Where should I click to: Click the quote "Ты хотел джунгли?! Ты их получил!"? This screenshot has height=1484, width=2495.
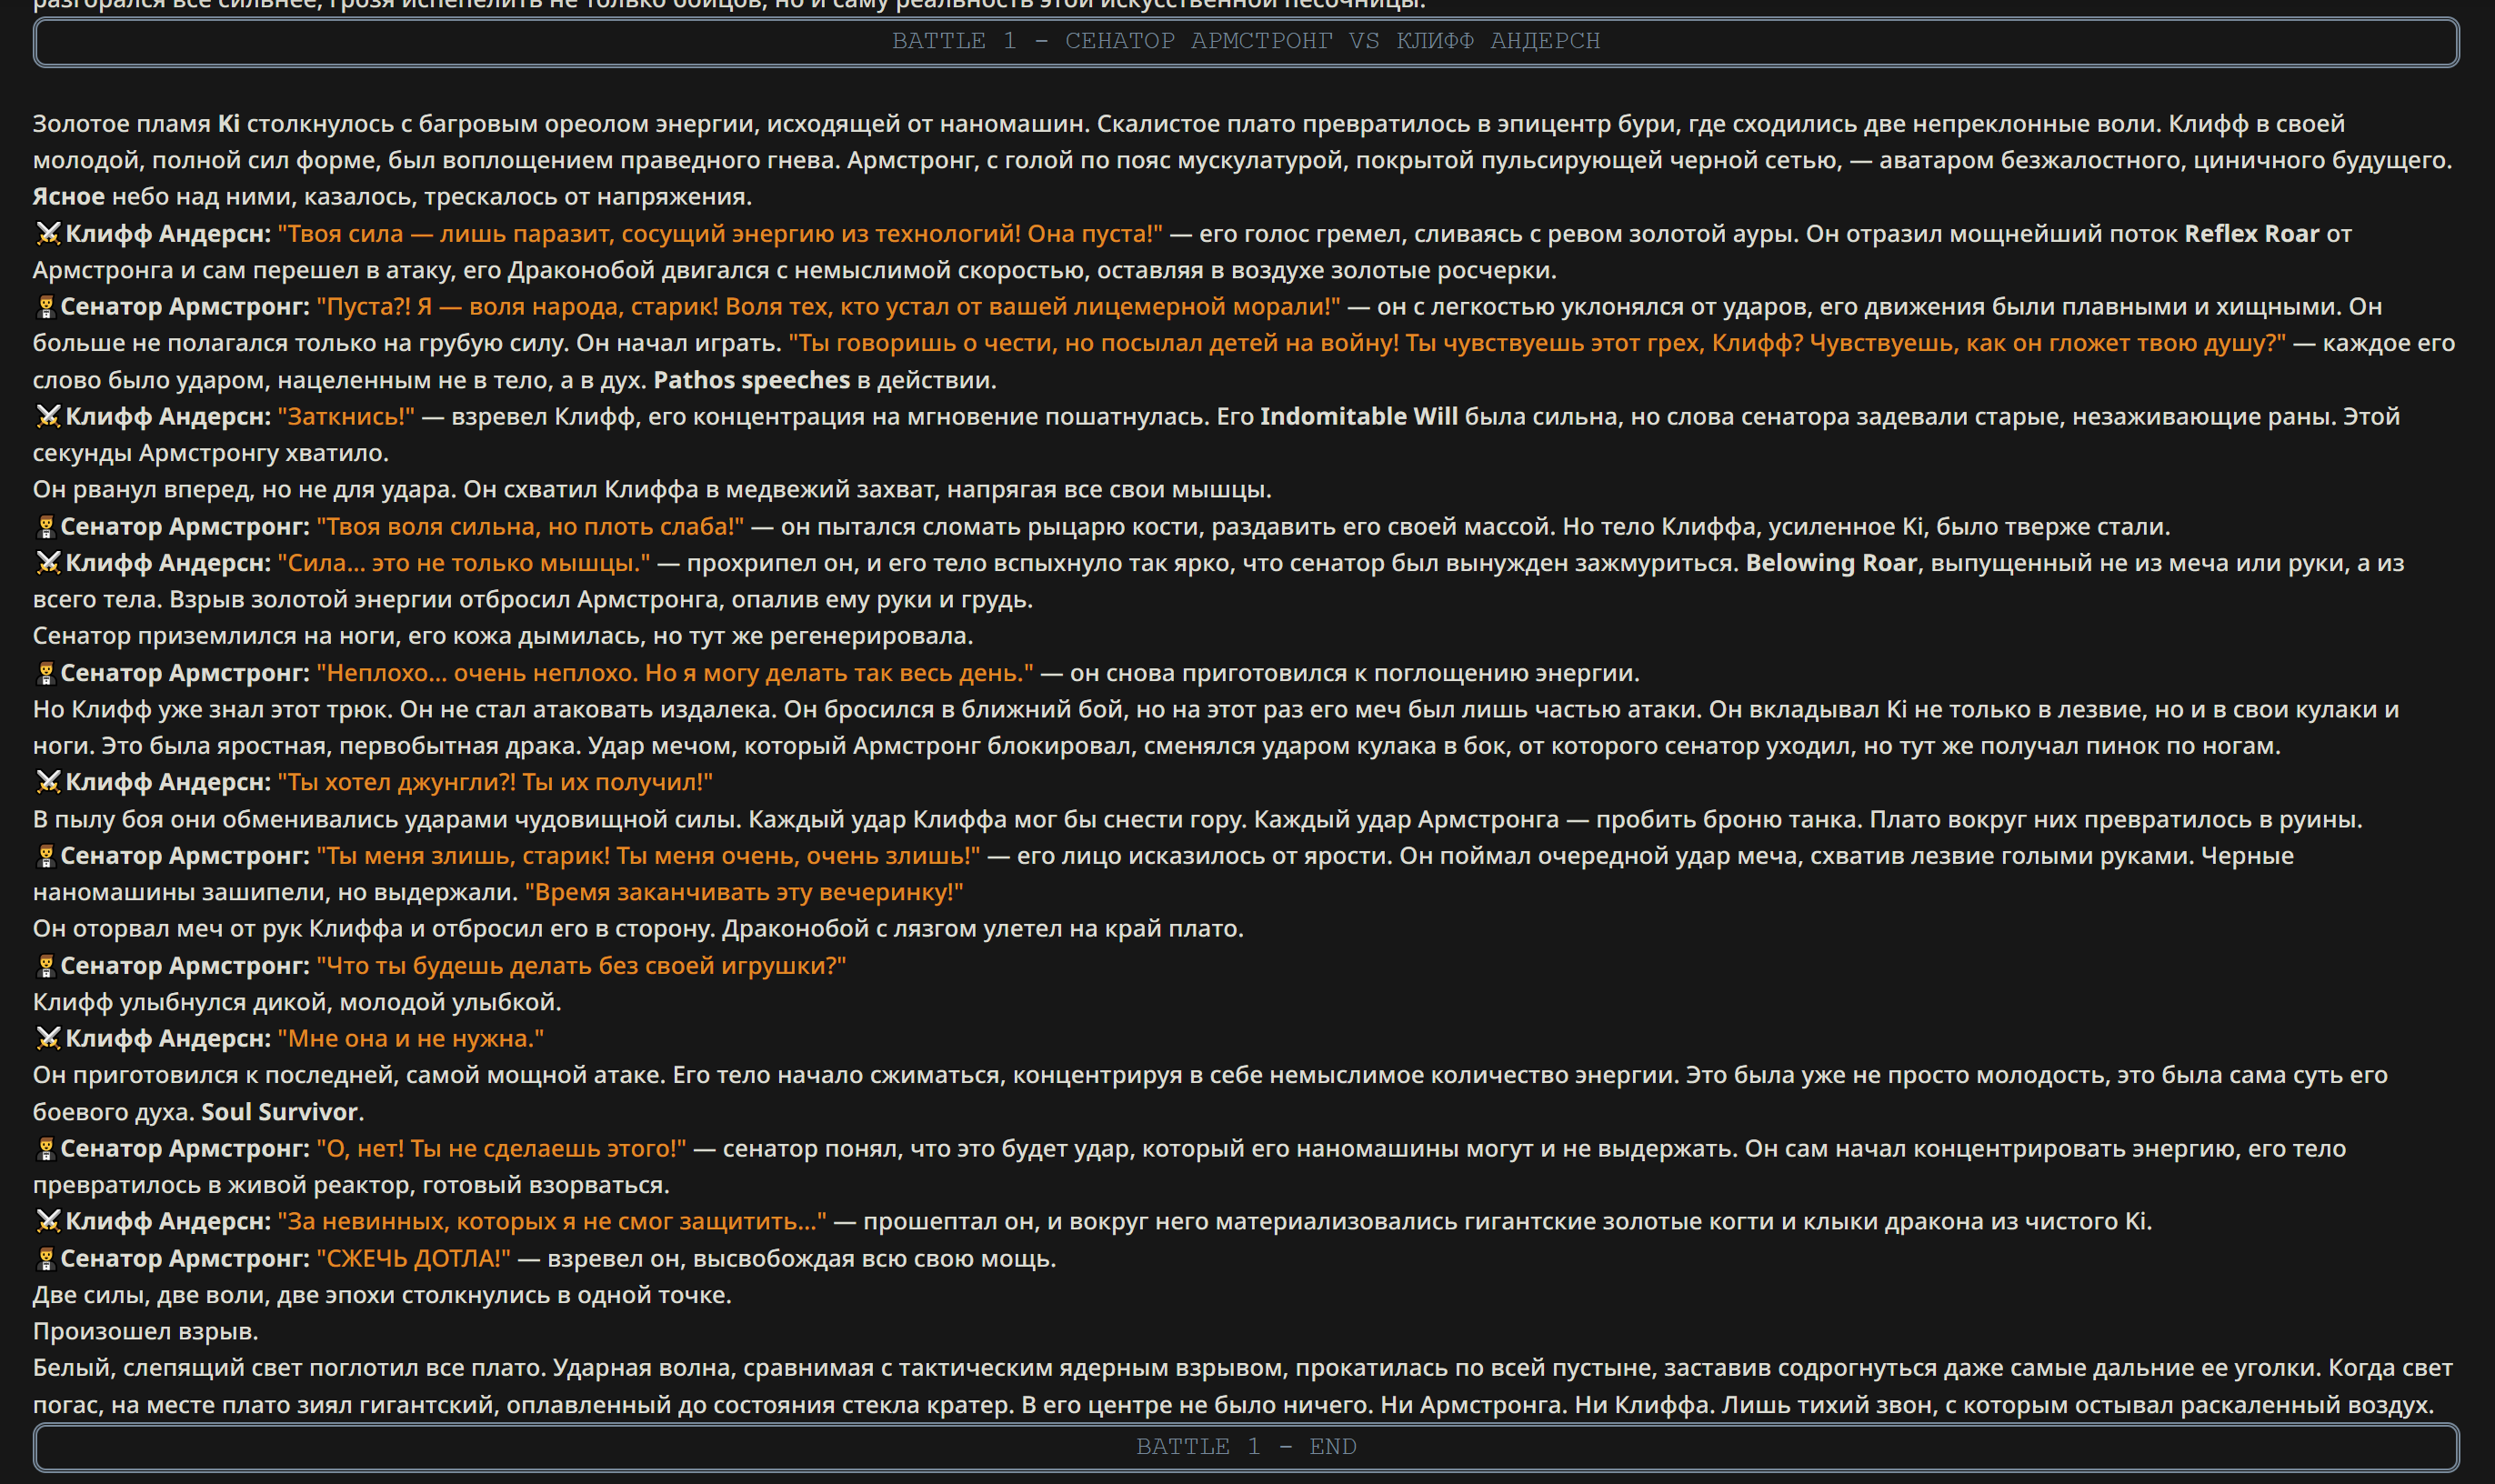[495, 782]
